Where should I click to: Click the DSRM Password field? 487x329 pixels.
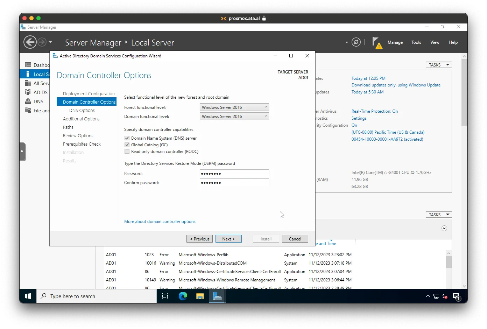point(234,174)
